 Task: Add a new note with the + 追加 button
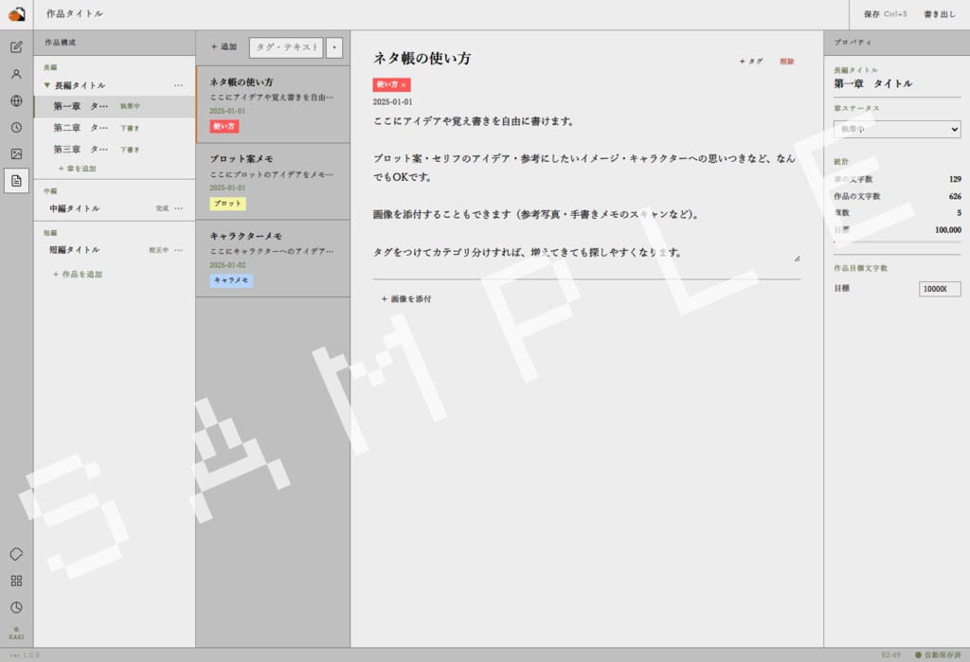[224, 47]
